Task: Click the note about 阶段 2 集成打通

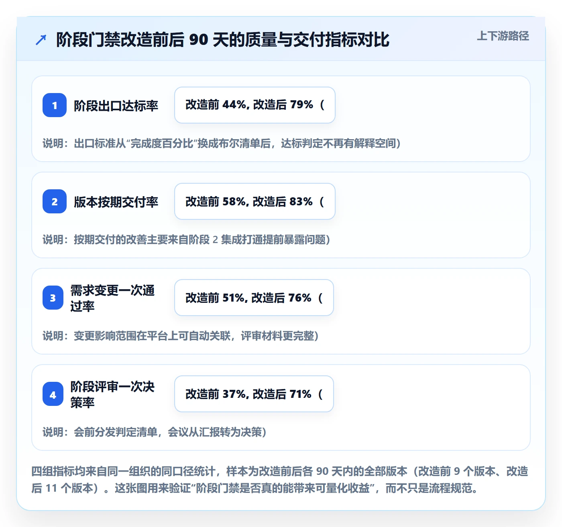Action: click(x=186, y=239)
